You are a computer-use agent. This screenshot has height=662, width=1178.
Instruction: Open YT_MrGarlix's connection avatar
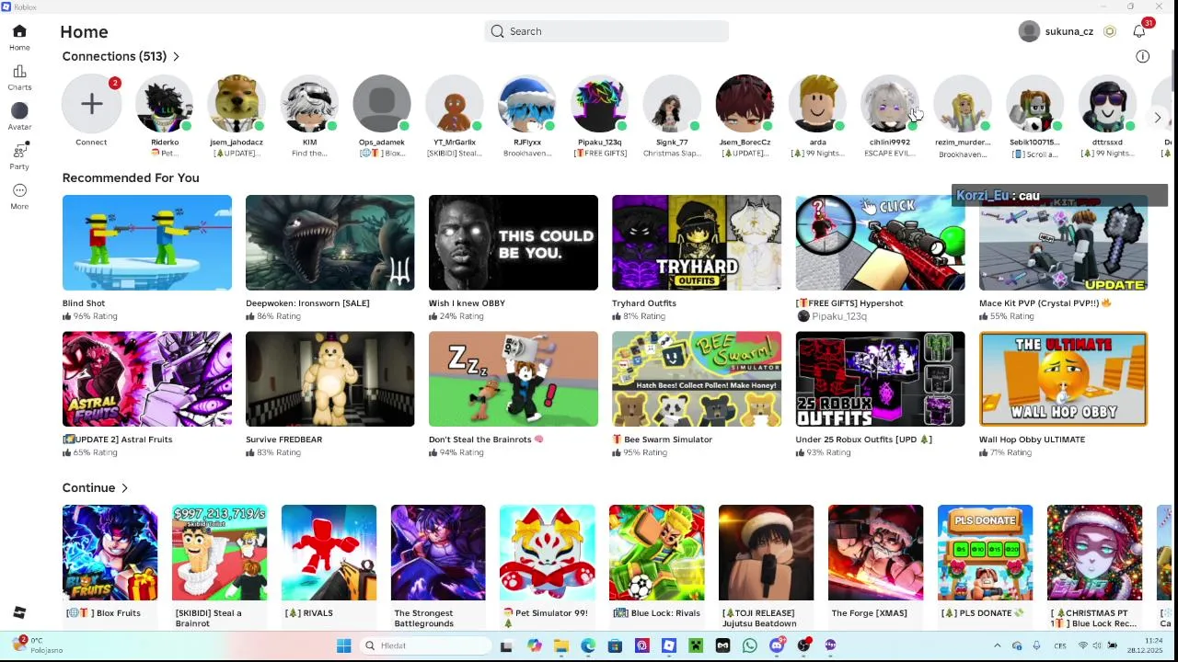pyautogui.click(x=455, y=104)
